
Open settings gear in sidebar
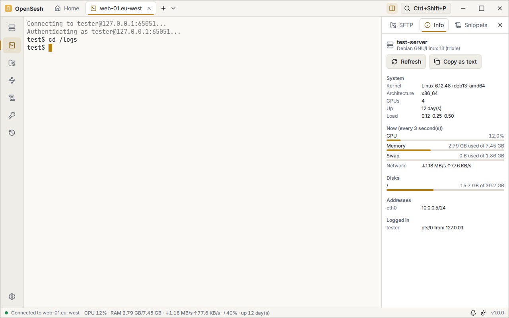tap(12, 297)
